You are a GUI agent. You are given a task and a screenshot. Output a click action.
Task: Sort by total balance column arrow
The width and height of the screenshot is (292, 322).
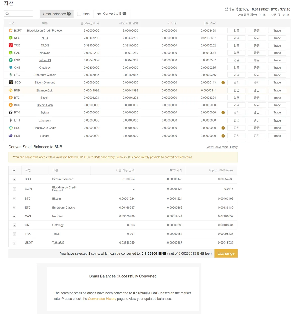(98, 23)
